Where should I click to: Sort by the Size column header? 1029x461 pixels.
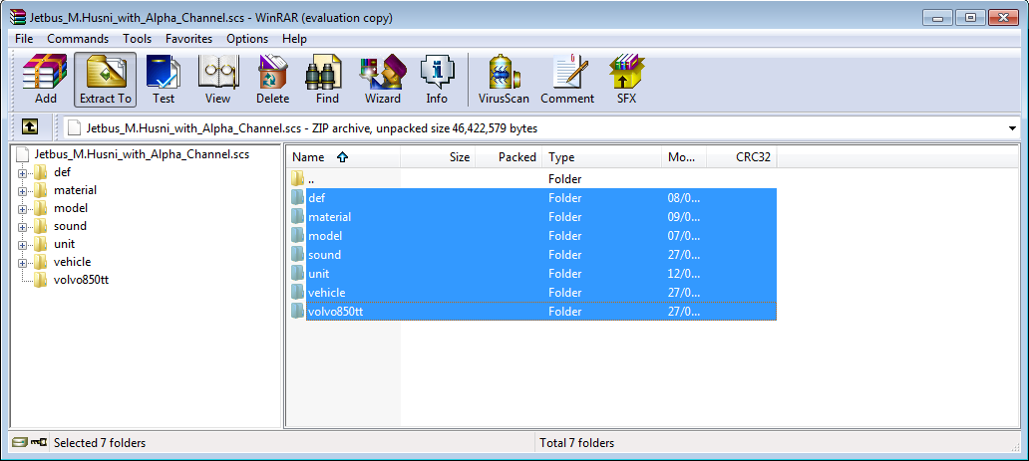pos(438,157)
